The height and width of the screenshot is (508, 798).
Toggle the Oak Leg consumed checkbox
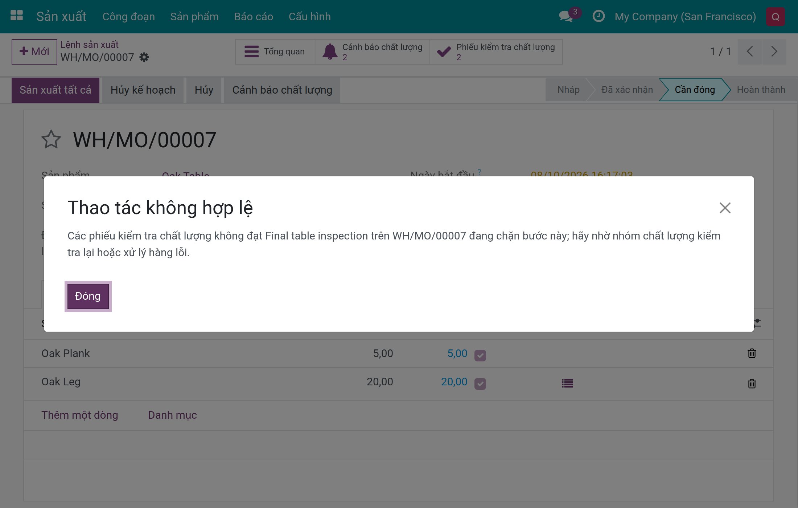point(480,384)
